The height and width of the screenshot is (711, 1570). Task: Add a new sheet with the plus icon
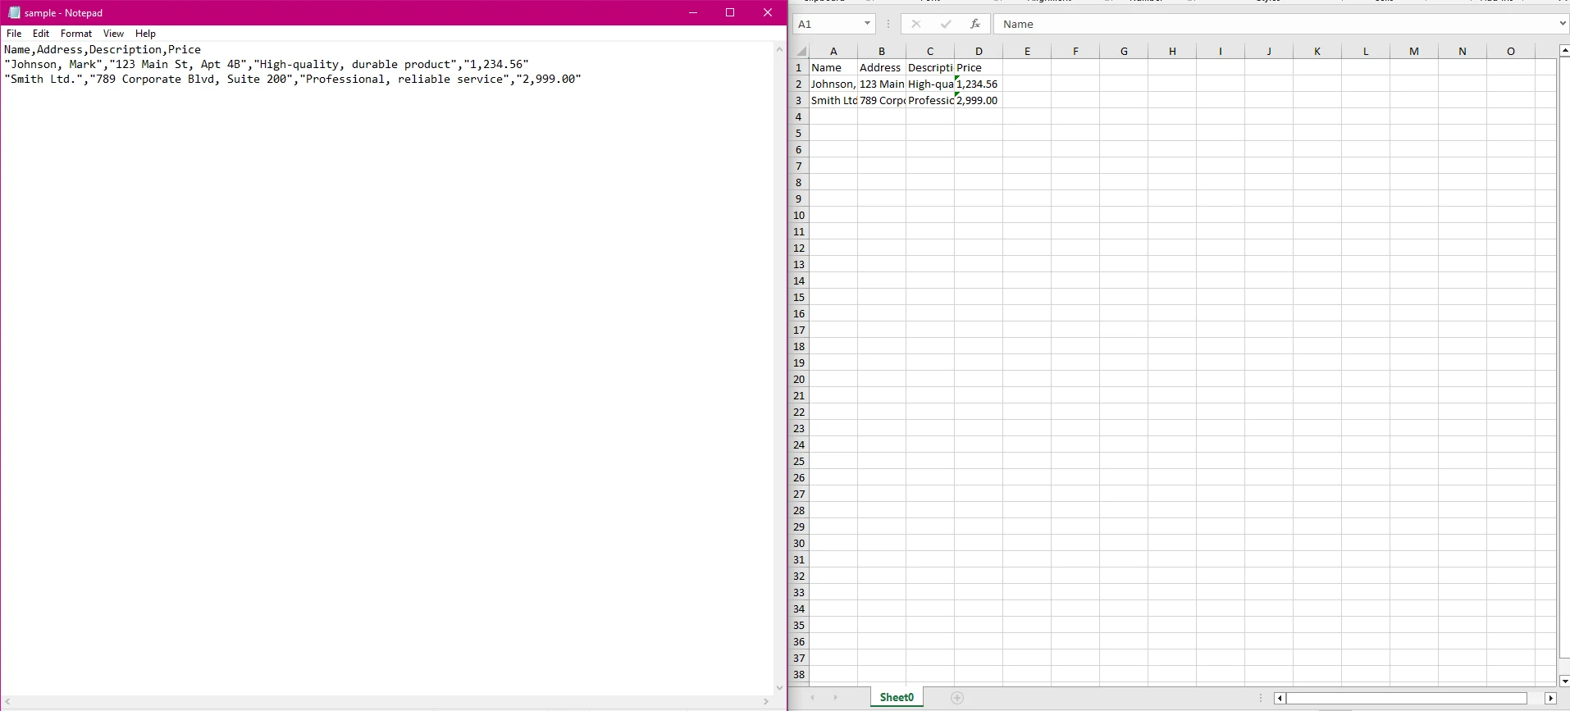click(x=956, y=698)
